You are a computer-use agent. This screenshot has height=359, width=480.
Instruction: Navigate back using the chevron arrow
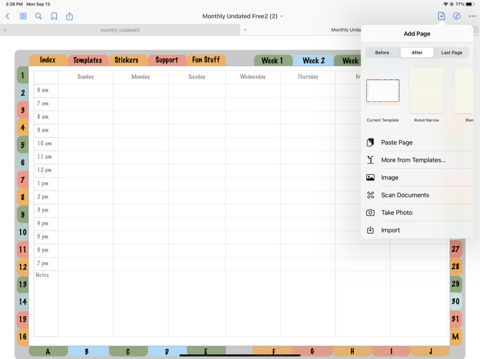click(7, 16)
